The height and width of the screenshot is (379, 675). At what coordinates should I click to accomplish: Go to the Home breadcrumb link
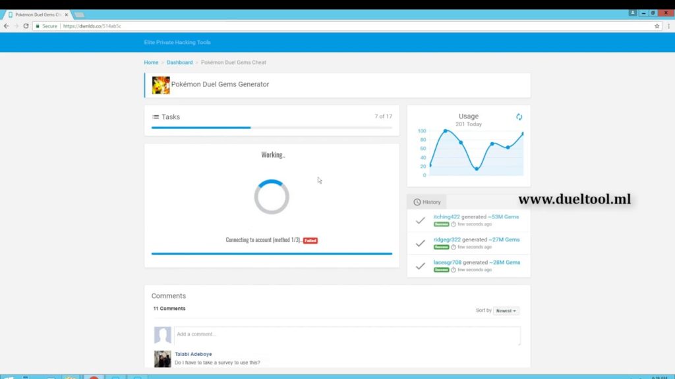(x=151, y=63)
